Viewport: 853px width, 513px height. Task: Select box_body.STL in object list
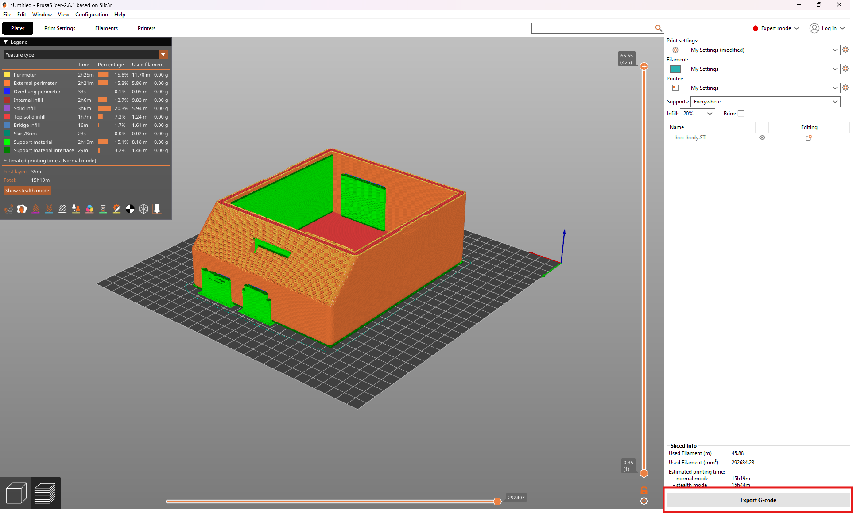pyautogui.click(x=691, y=138)
